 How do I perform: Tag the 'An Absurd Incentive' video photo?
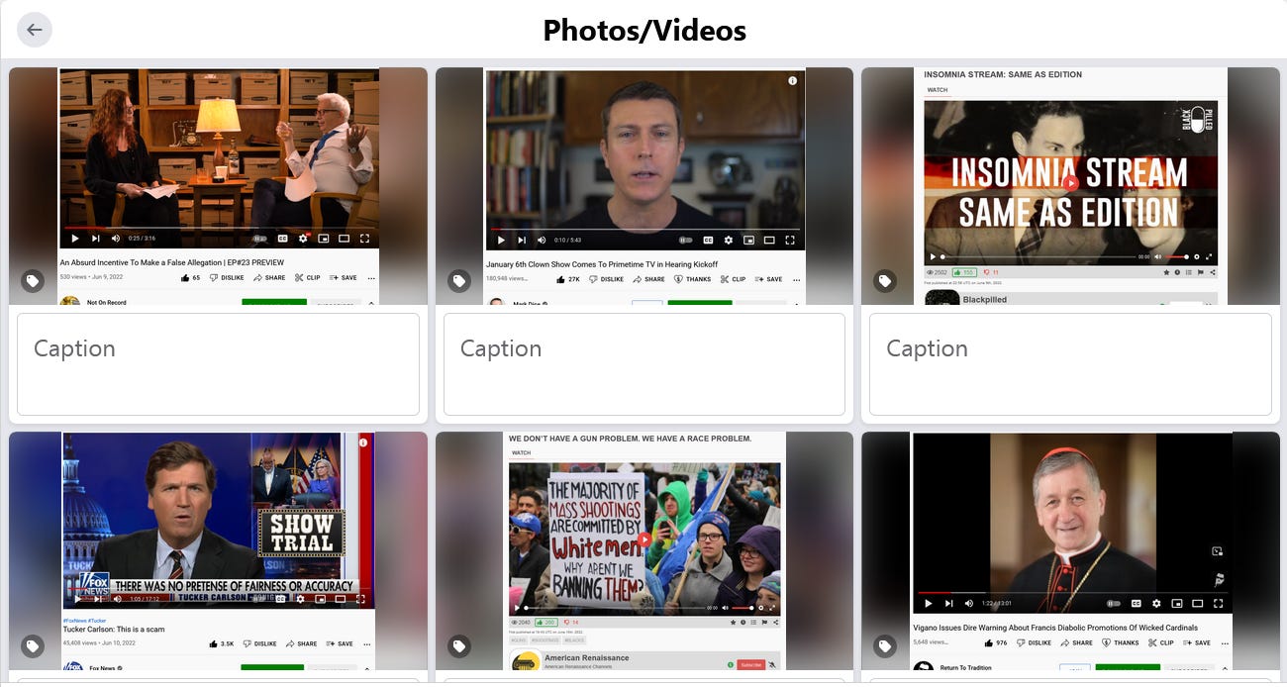pyautogui.click(x=33, y=281)
